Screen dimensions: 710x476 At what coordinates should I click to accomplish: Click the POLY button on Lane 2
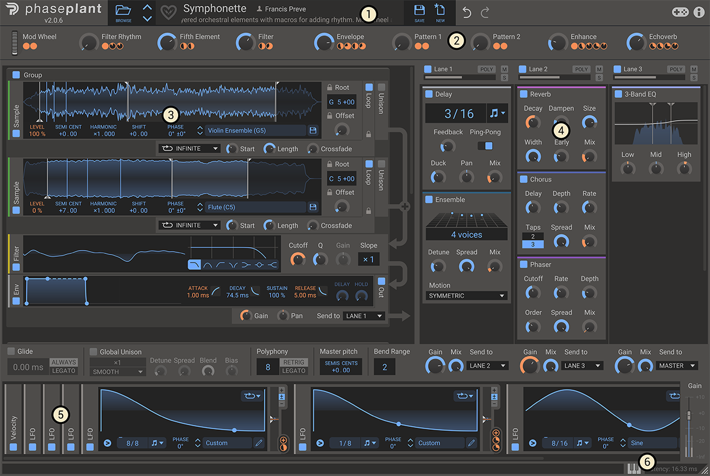(581, 69)
